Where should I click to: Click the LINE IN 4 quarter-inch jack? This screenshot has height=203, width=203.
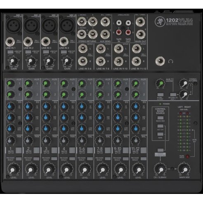pyautogui.click(x=64, y=42)
